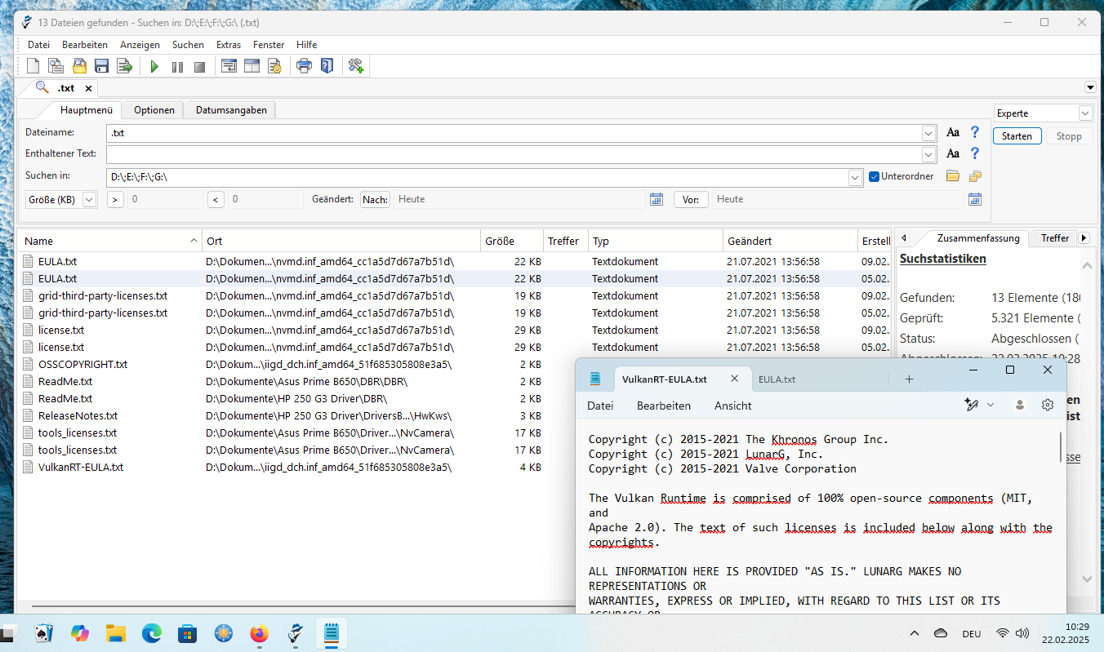Click the blue question mark beside Dateiname
Image resolution: width=1104 pixels, height=652 pixels.
pyautogui.click(x=974, y=132)
